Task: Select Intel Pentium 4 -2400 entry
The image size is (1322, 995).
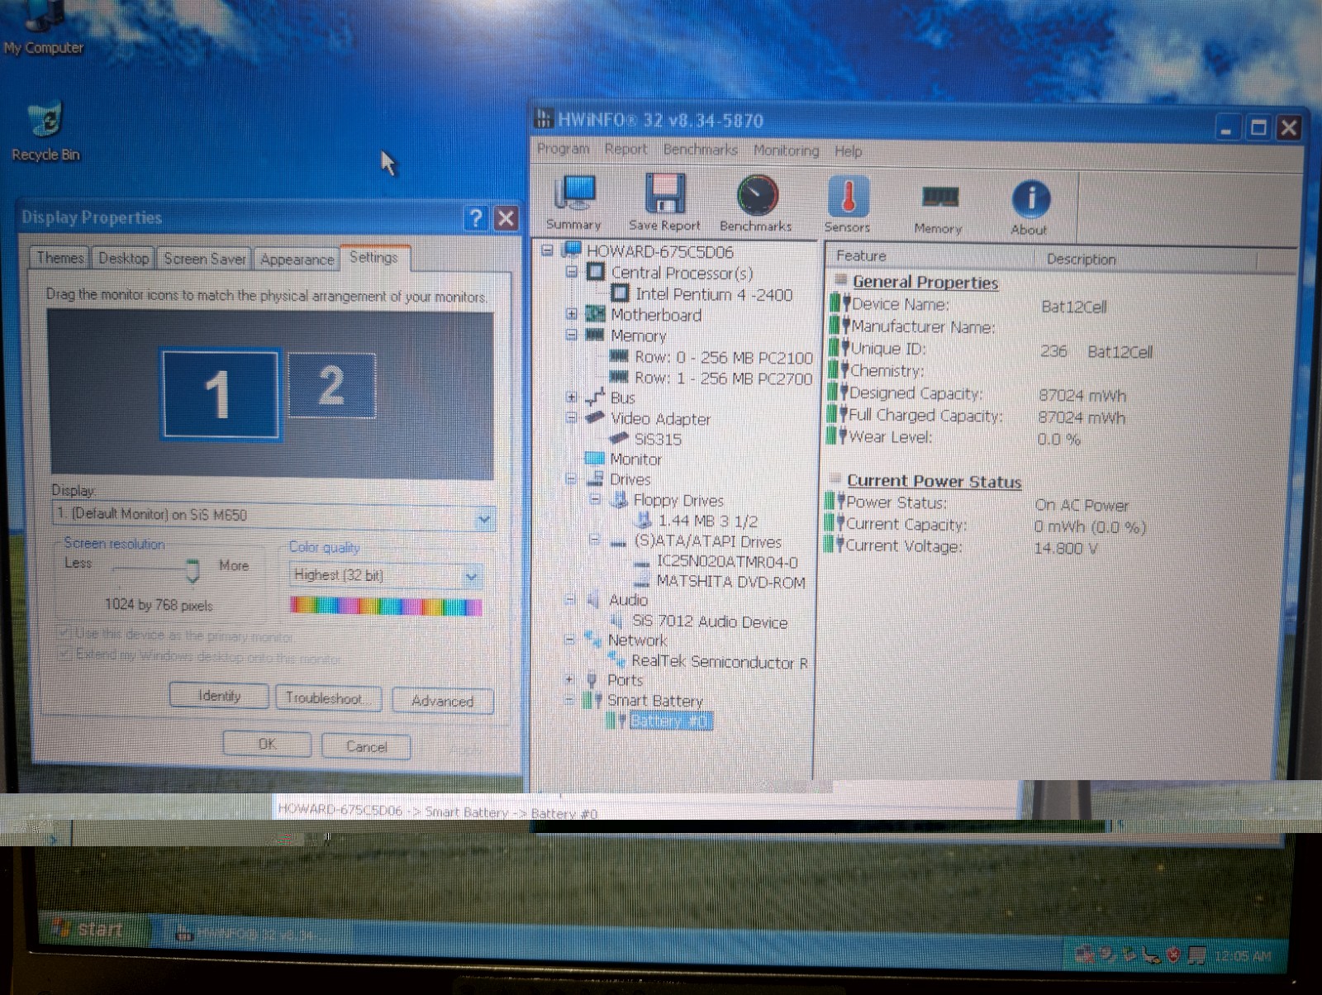Action: [x=714, y=294]
